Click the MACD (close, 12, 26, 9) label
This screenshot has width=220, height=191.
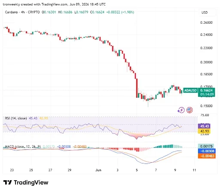pyautogui.click(x=23, y=147)
